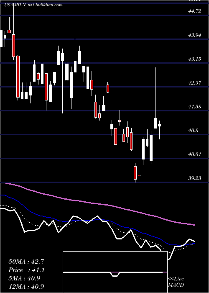
Task: Click the MACD indicator box
Action: 115,272
